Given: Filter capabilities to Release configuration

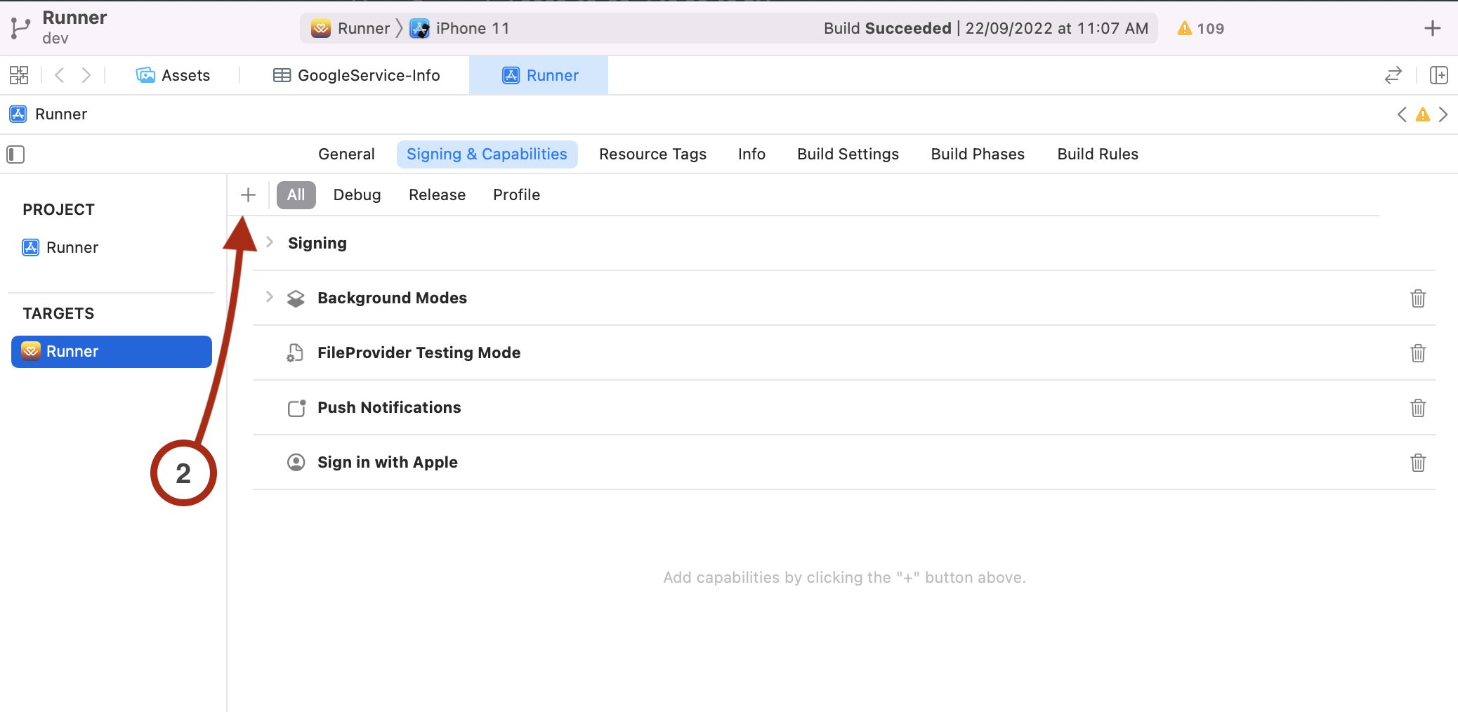Looking at the screenshot, I should 437,195.
